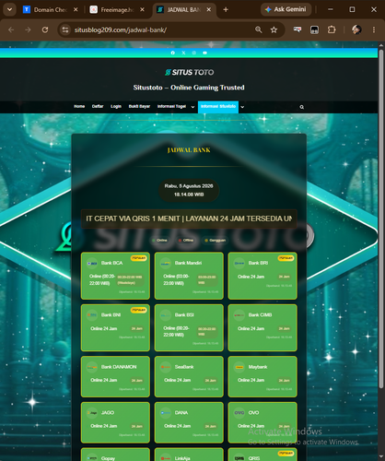This screenshot has width=385, height=461.
Task: Click "Online 24 Jam" on SeaBank card
Action: [177, 380]
